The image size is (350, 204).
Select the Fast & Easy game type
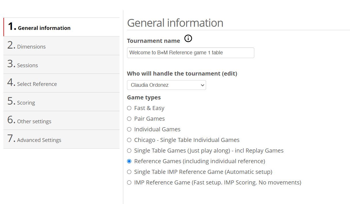[129, 108]
